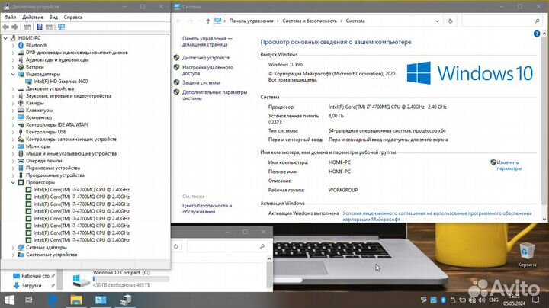Screen dimensions: 549x308
Task: Click the Explorer window search field
Action: pos(226,246)
